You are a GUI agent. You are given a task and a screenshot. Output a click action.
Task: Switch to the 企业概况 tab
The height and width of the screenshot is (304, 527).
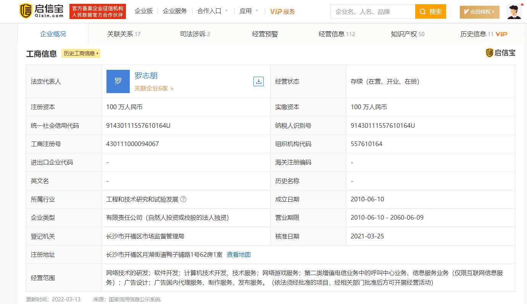point(53,34)
